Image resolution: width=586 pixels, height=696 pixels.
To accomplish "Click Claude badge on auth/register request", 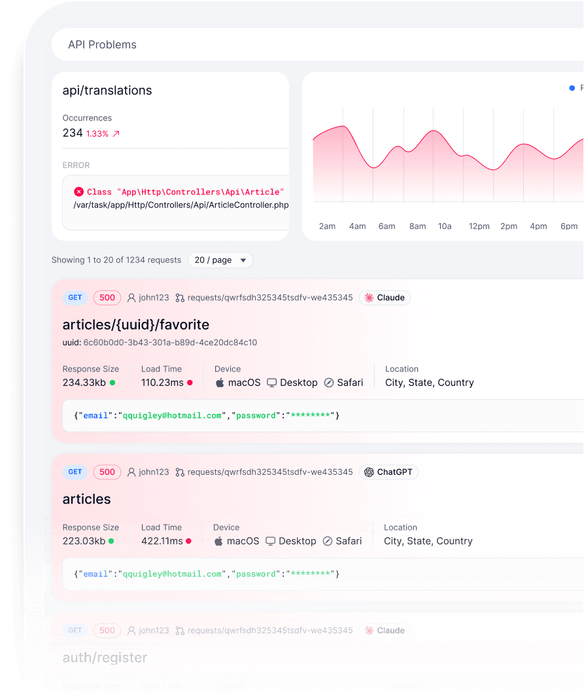I will pyautogui.click(x=385, y=631).
